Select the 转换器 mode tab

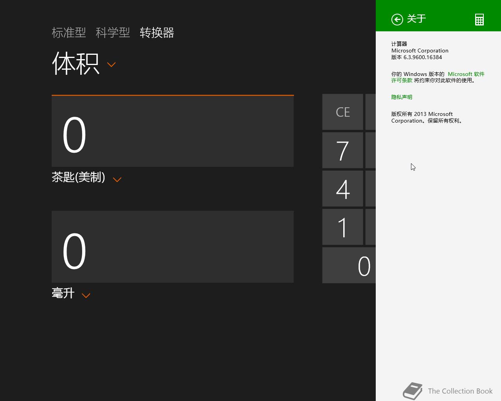(157, 33)
